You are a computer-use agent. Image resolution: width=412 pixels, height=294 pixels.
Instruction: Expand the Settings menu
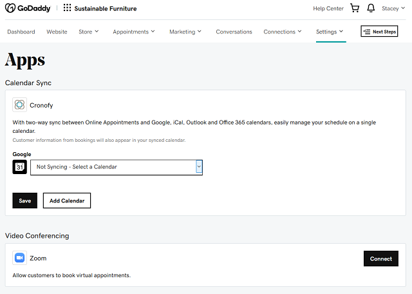(330, 32)
